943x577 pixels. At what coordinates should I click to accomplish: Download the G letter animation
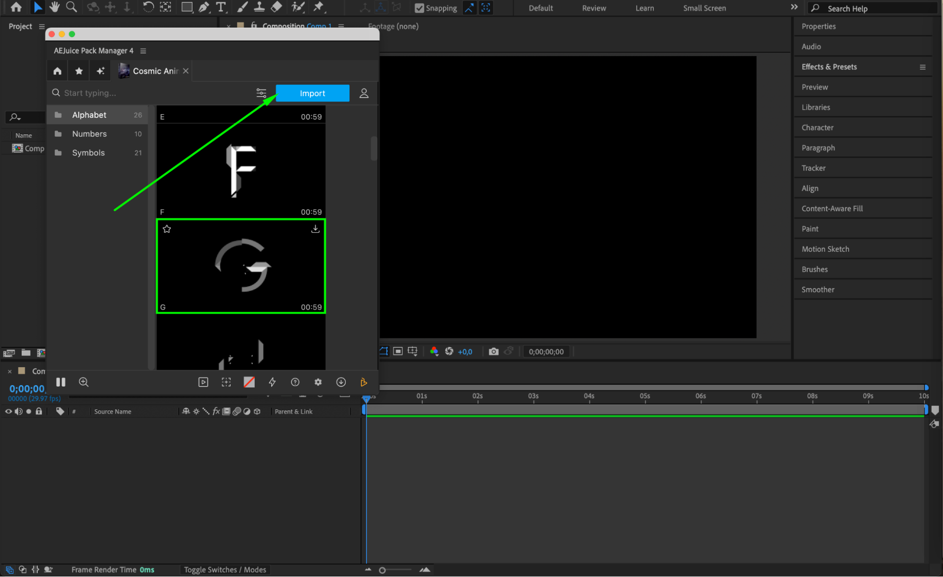pos(315,229)
